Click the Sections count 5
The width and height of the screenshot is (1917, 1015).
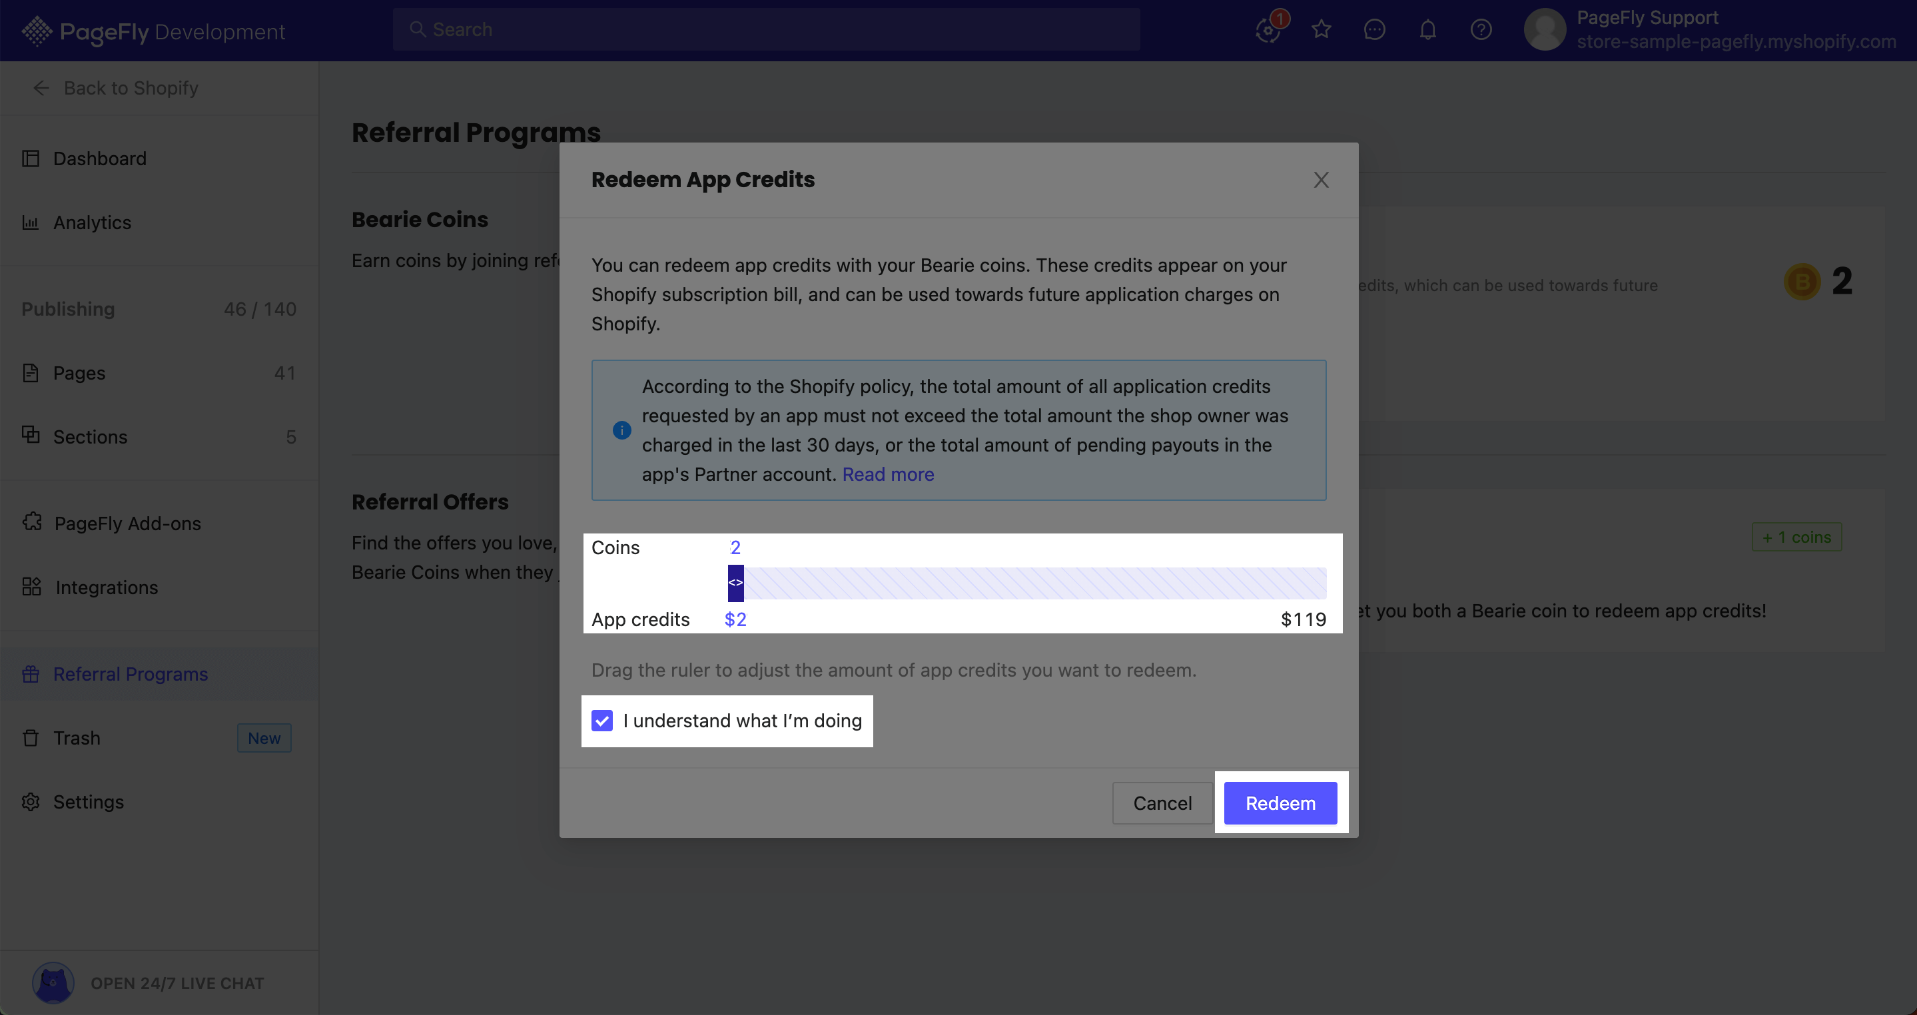click(x=291, y=436)
